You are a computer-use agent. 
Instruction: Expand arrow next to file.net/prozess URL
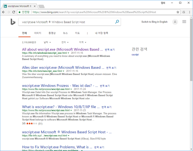pyautogui.click(x=71, y=89)
